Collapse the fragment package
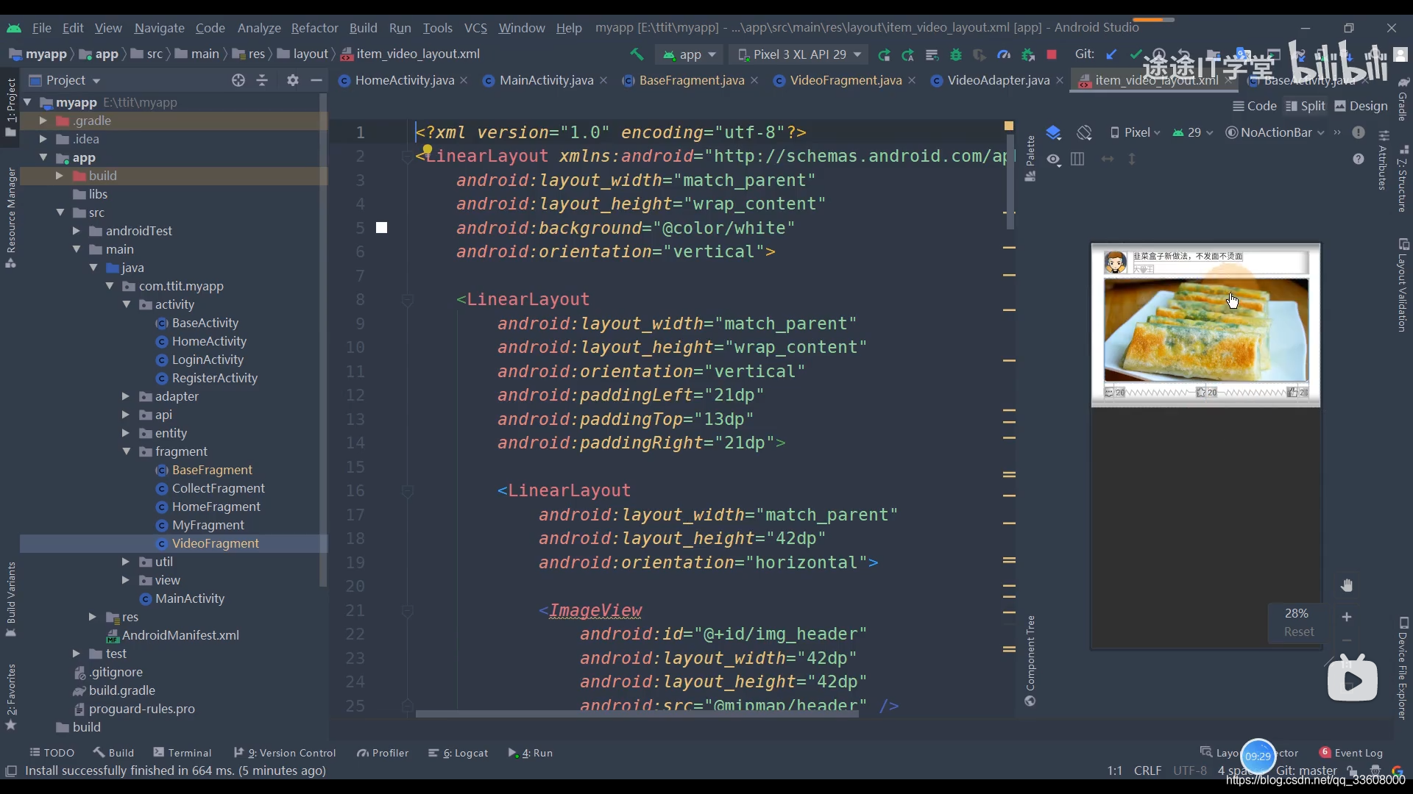Viewport: 1413px width, 794px height. coord(126,451)
